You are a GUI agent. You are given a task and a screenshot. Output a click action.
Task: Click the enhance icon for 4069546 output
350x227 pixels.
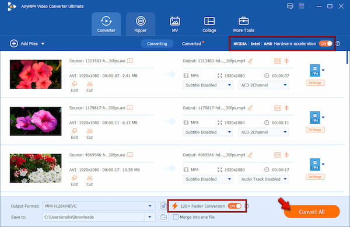[x=286, y=155]
